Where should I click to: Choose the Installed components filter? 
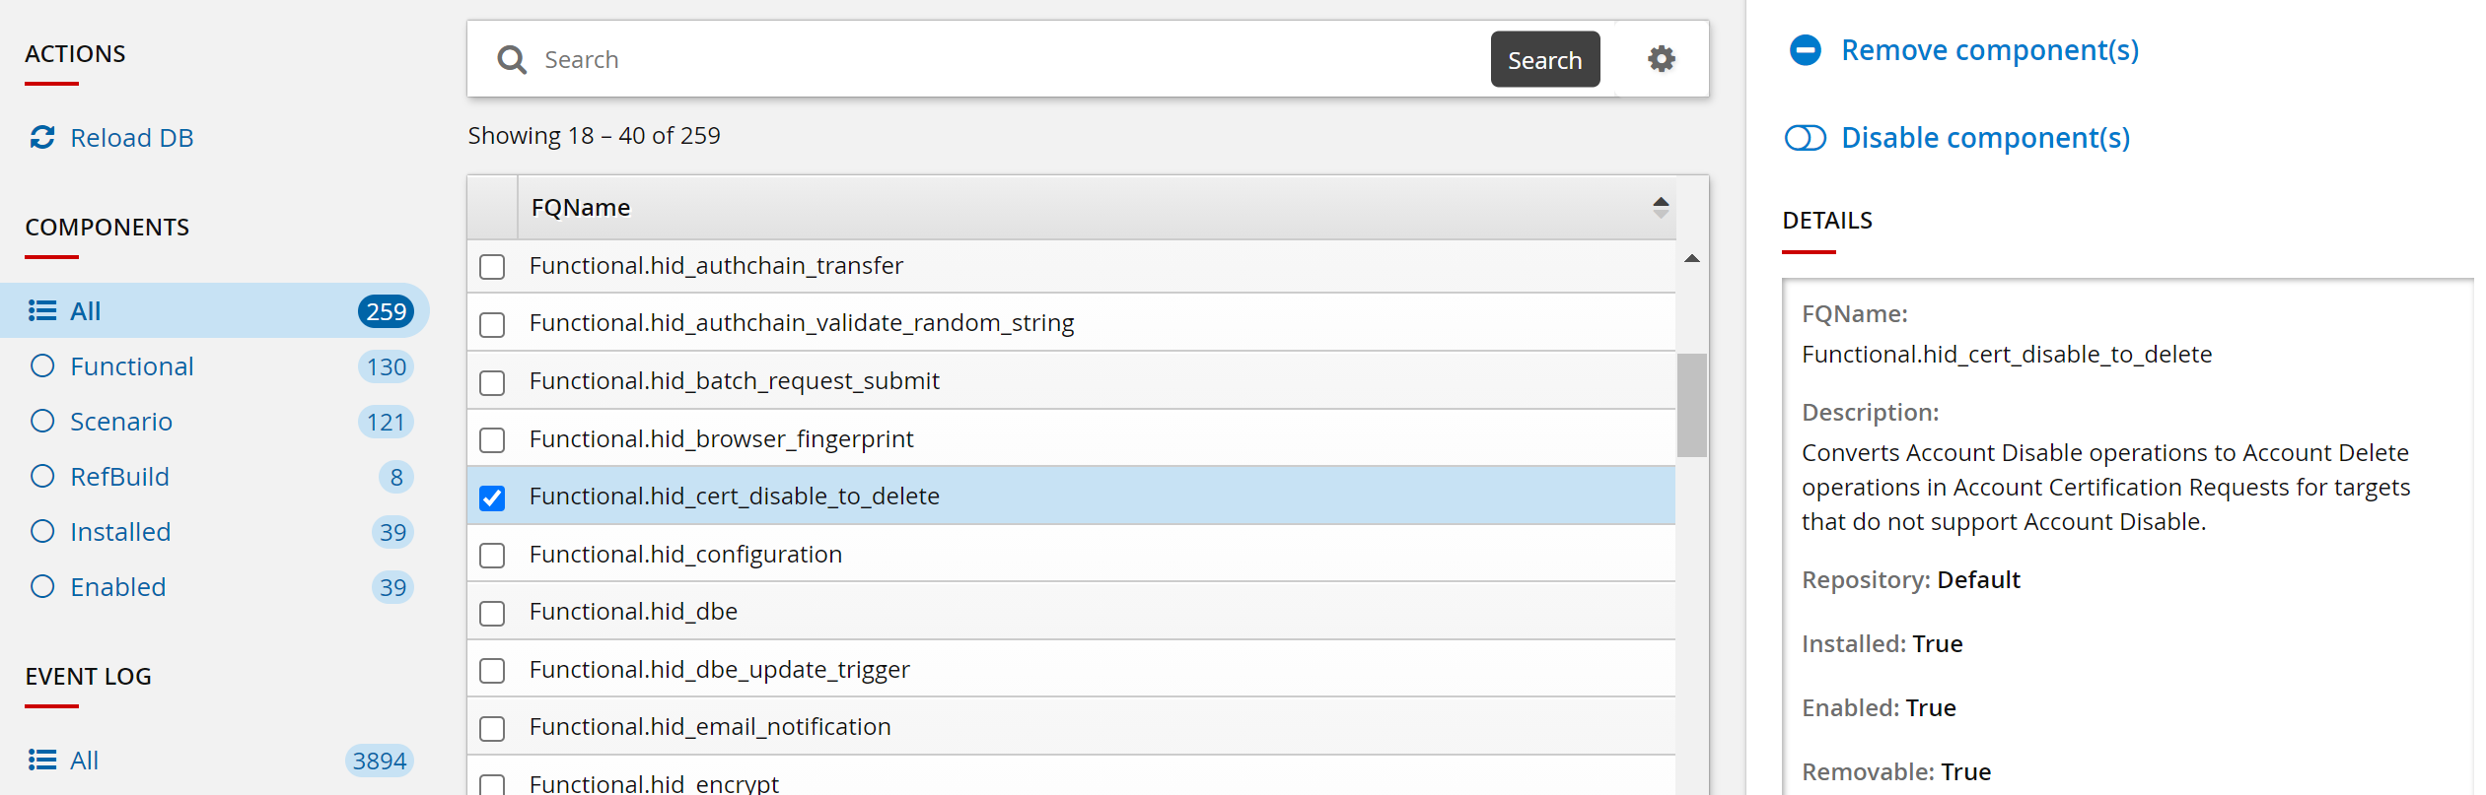point(42,532)
